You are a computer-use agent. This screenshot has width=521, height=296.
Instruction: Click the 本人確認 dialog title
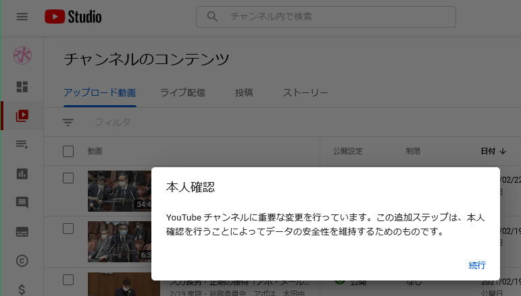(191, 187)
